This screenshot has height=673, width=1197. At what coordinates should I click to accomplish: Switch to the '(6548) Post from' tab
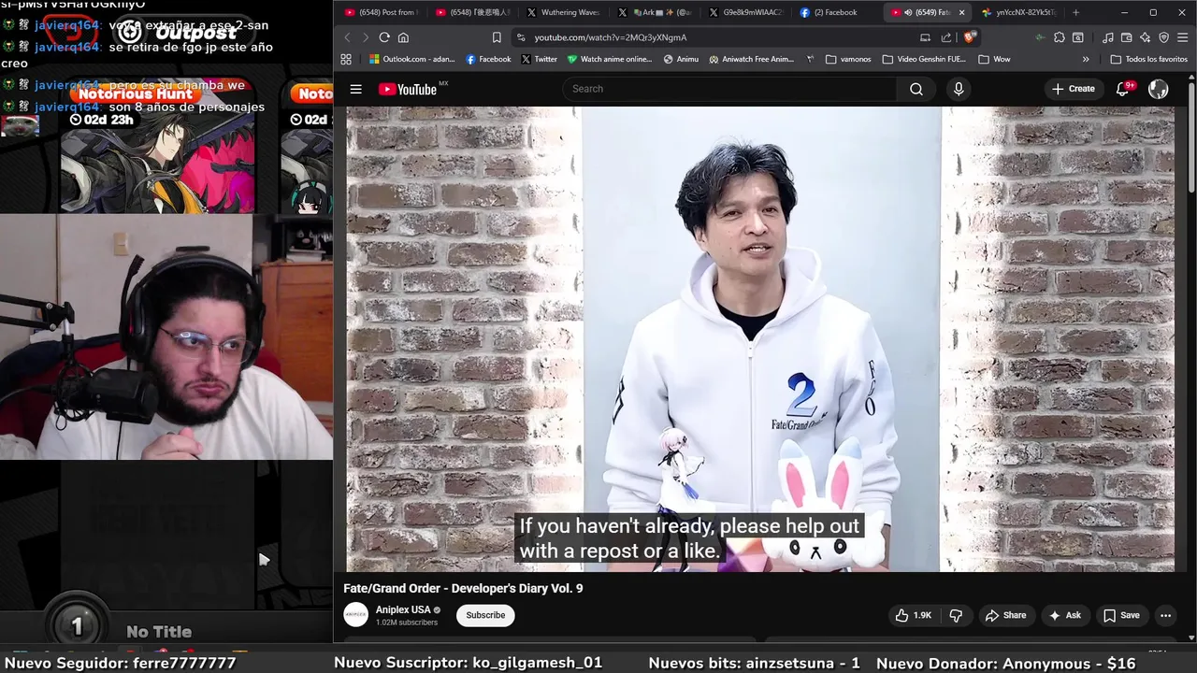coord(381,12)
